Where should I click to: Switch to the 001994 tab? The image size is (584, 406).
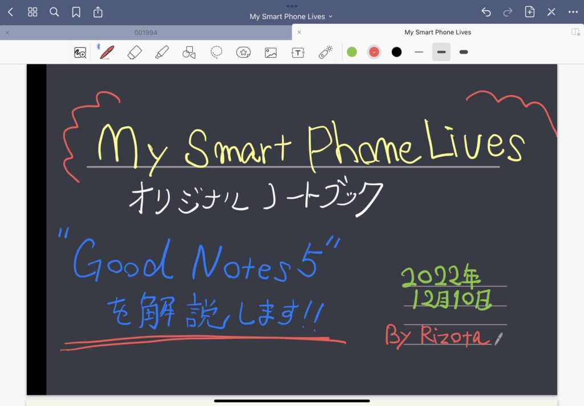(145, 33)
